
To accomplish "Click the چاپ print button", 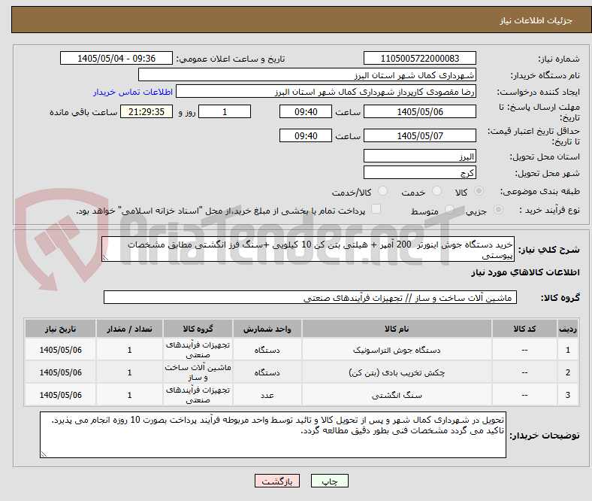I will coord(330,481).
